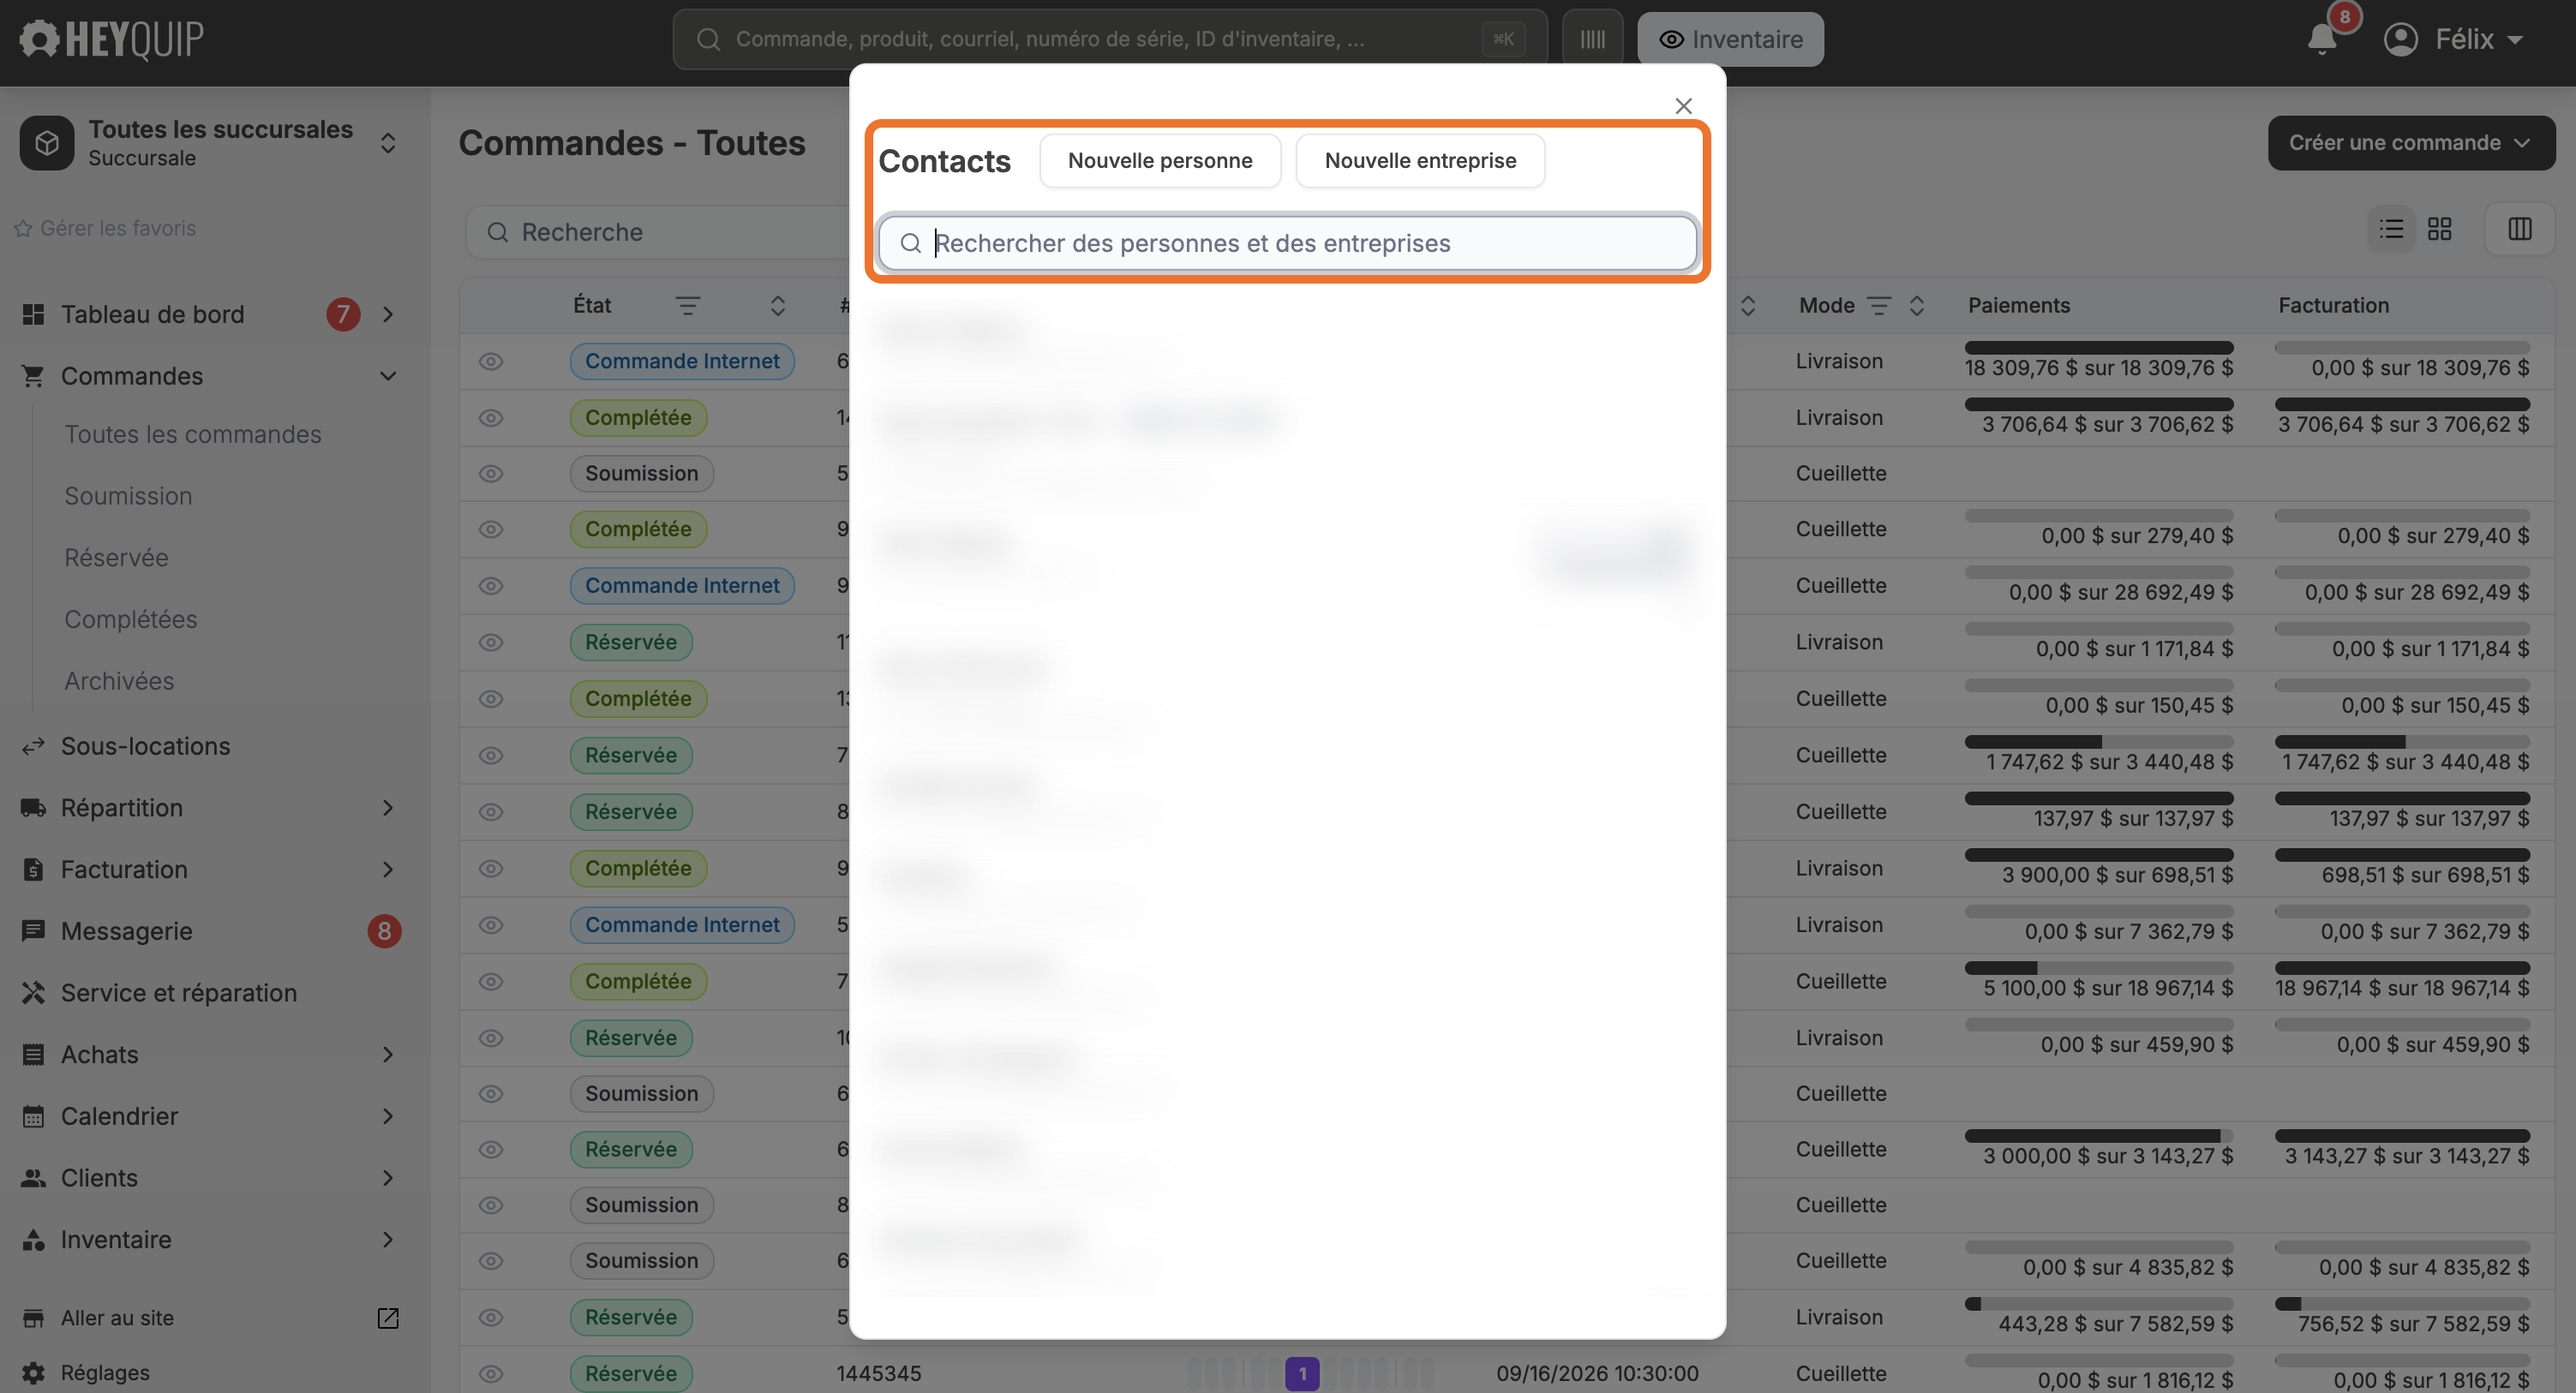Viewport: 2576px width, 1393px height.
Task: Toggle eye icon on the 150,45 $ Complétée row
Action: (x=490, y=699)
